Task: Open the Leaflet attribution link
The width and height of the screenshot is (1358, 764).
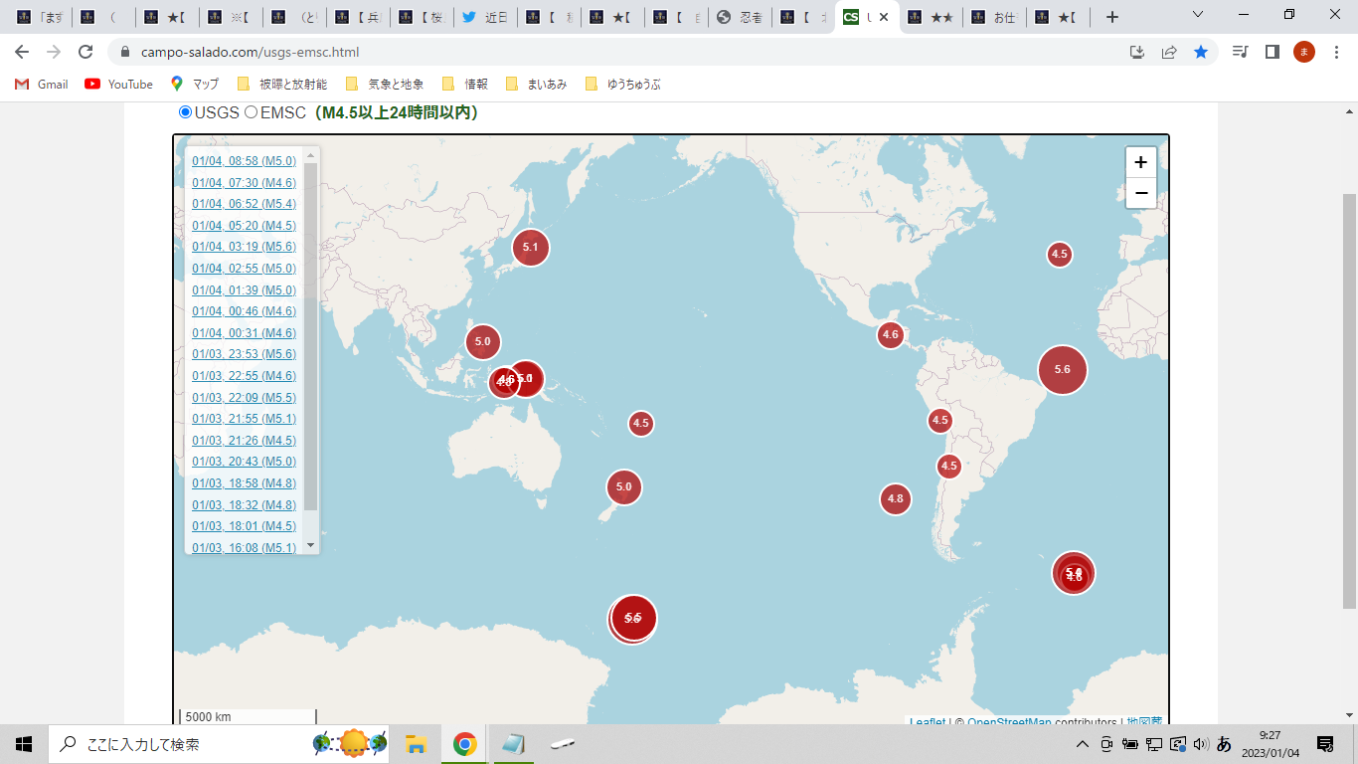Action: (928, 722)
